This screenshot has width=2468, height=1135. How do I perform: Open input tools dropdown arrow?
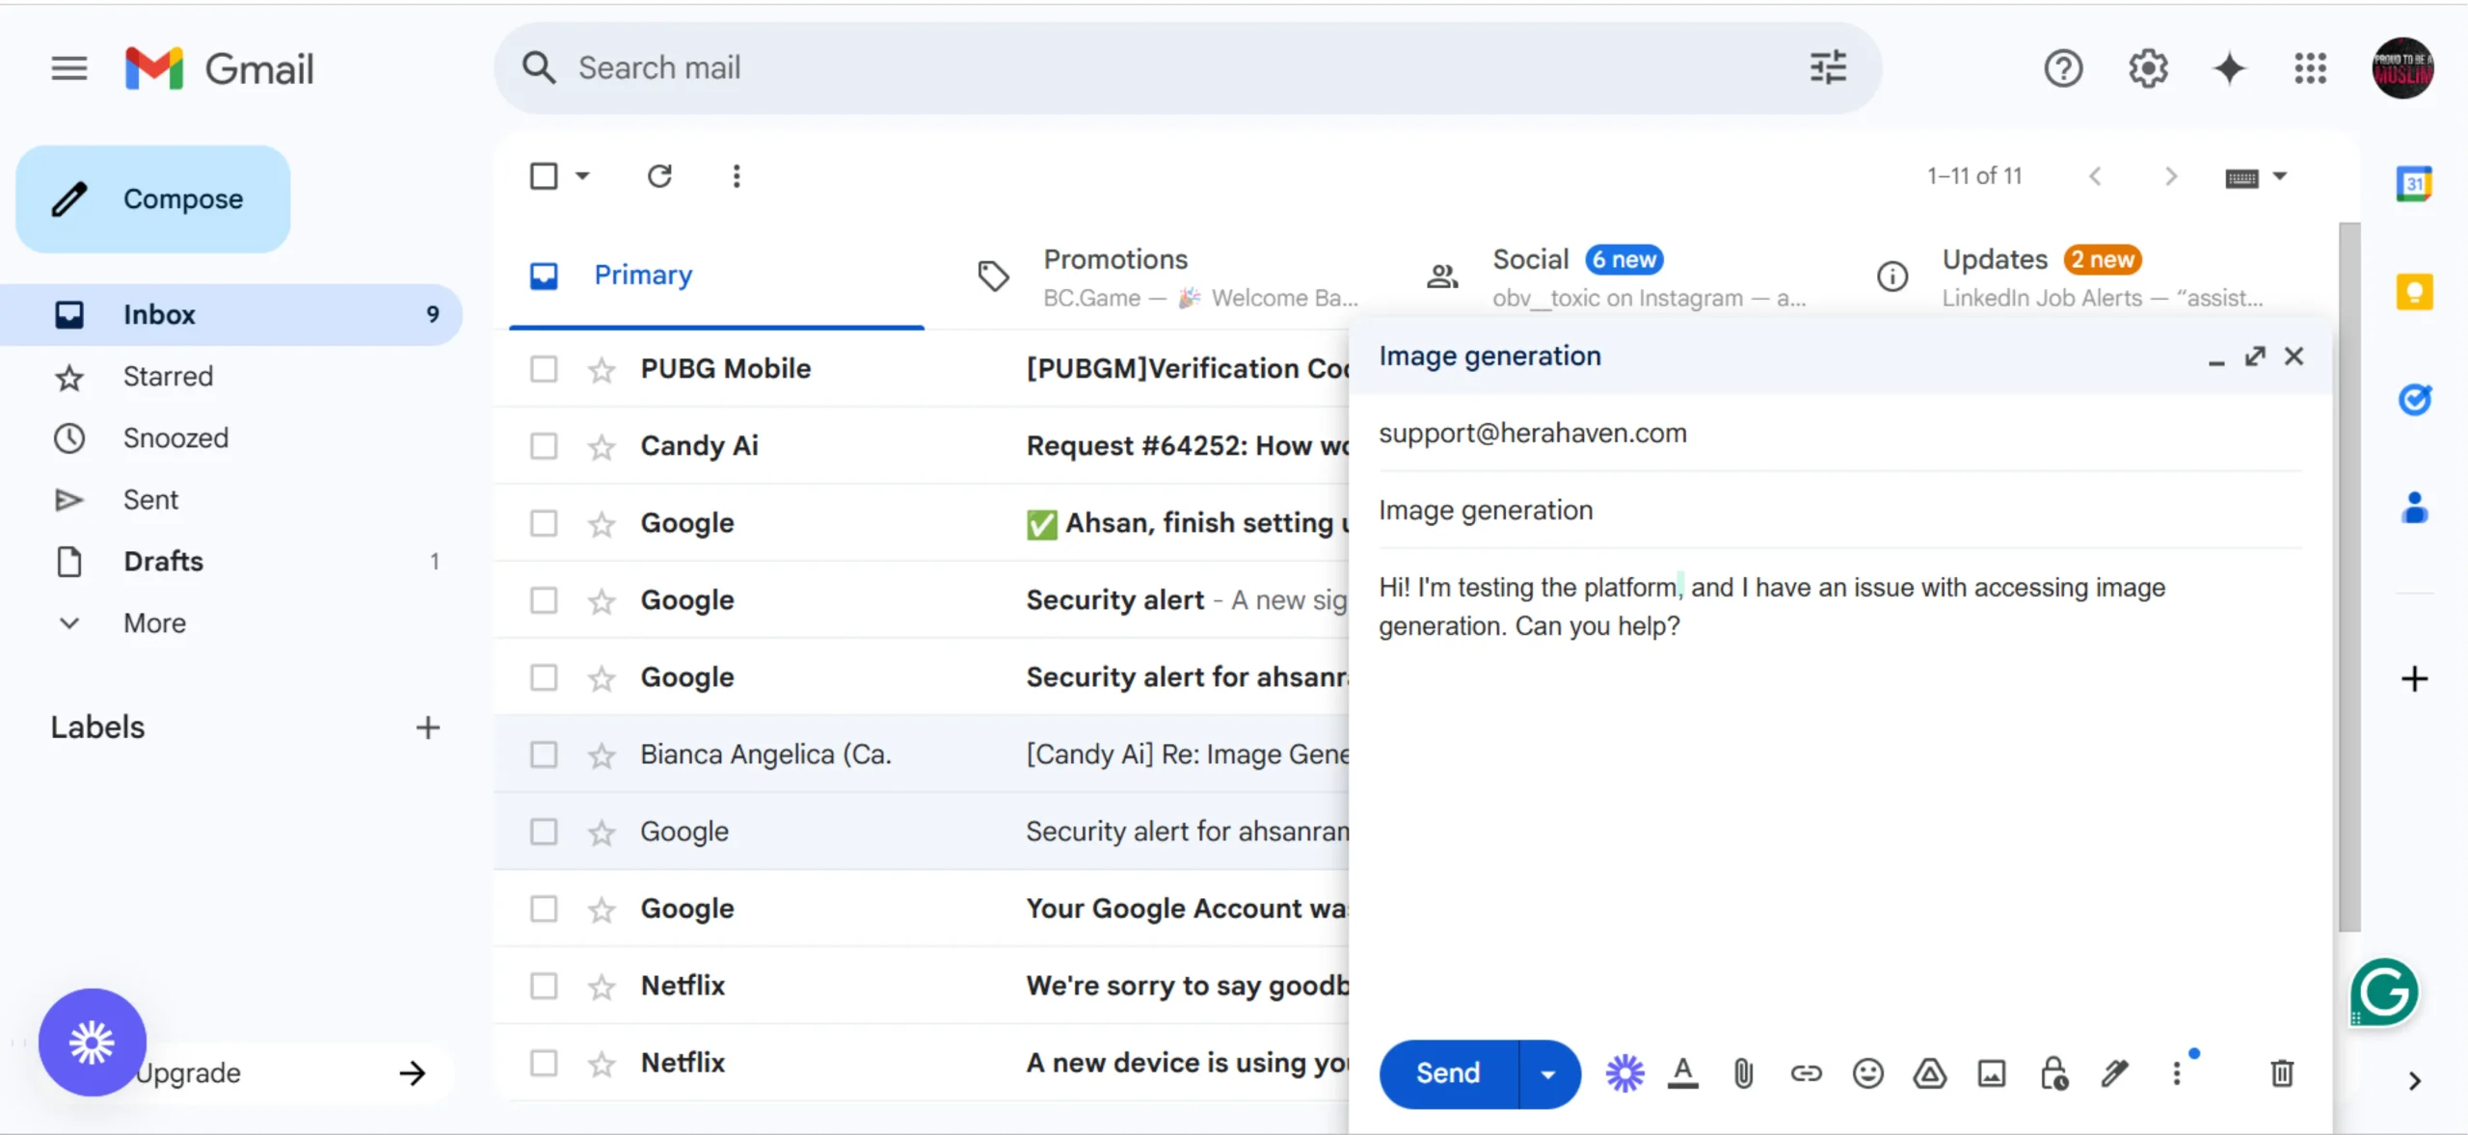pyautogui.click(x=2280, y=176)
